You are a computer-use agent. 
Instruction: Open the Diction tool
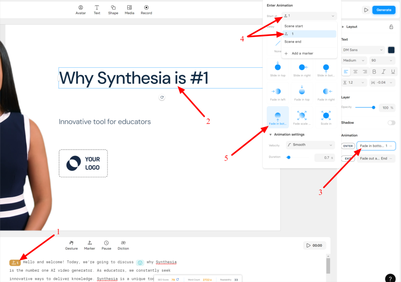click(x=123, y=245)
